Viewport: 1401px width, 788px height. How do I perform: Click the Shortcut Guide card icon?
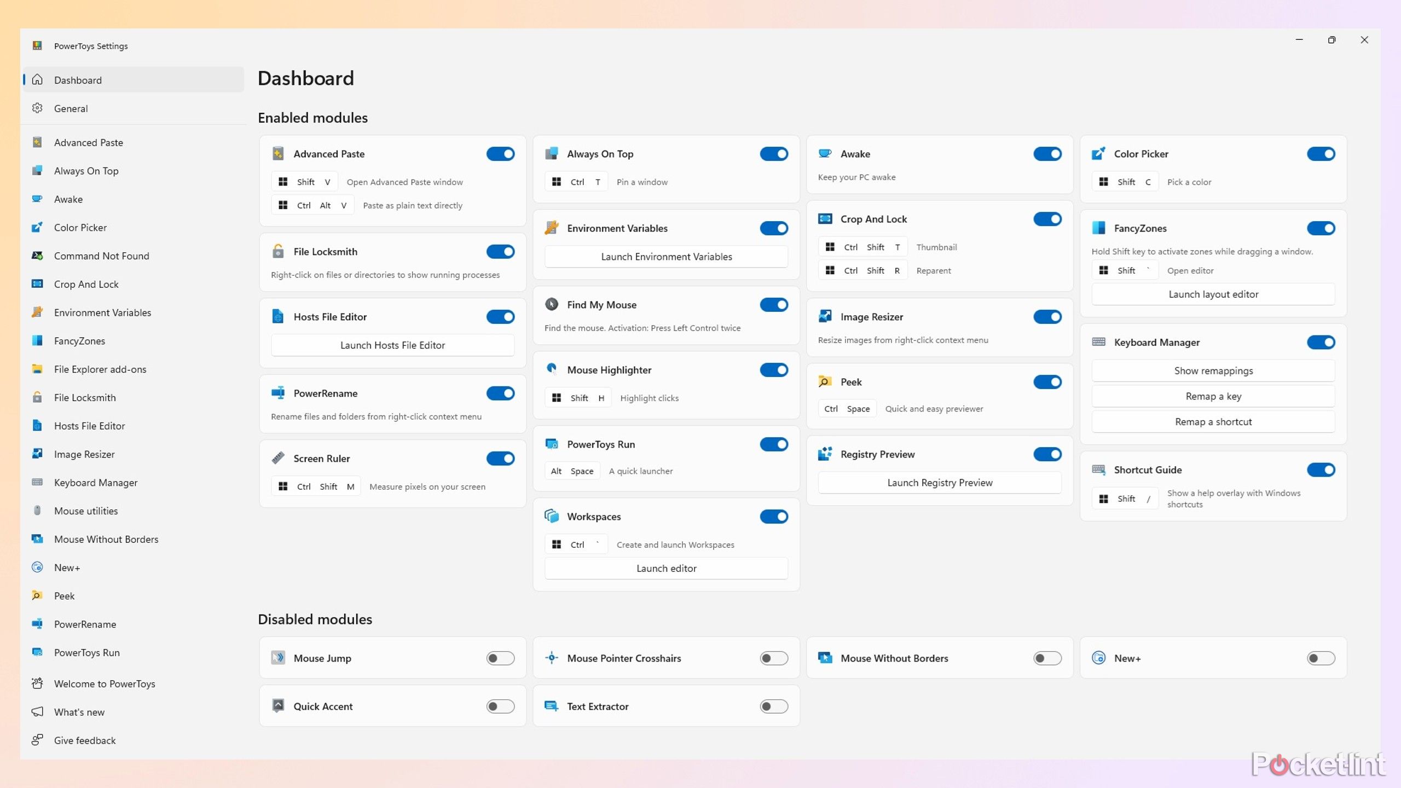1098,470
